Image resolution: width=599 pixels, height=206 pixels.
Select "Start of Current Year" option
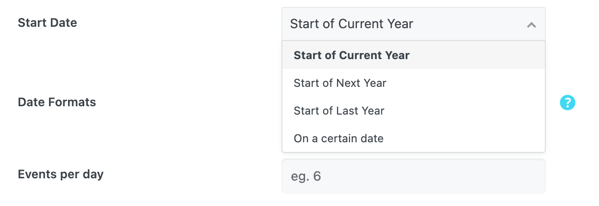click(351, 55)
